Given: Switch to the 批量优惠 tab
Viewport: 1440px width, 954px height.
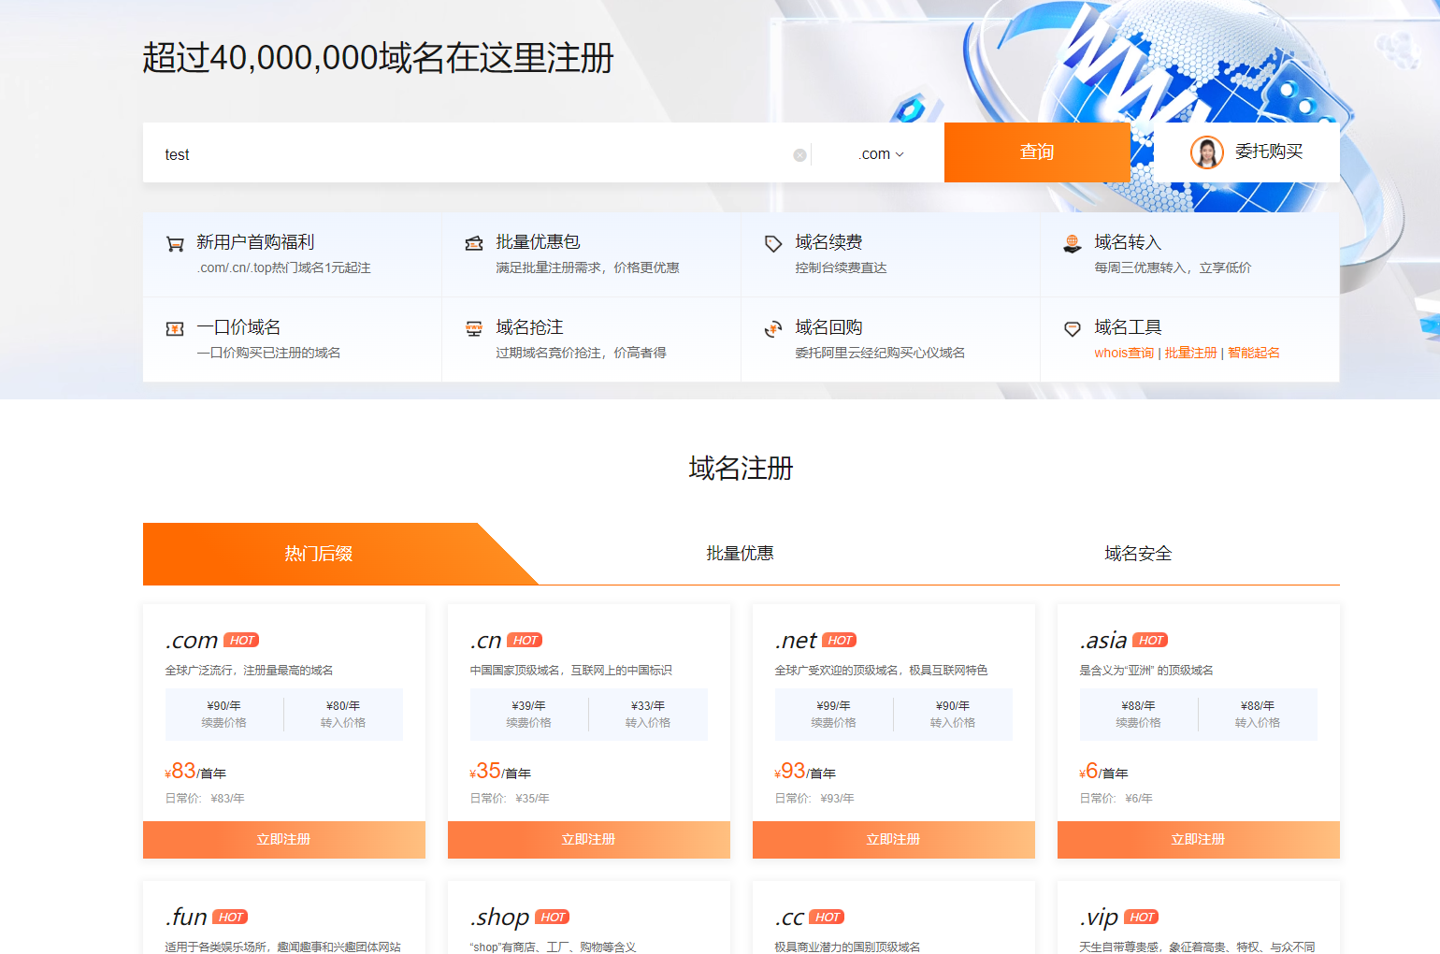Looking at the screenshot, I should pyautogui.click(x=740, y=554).
